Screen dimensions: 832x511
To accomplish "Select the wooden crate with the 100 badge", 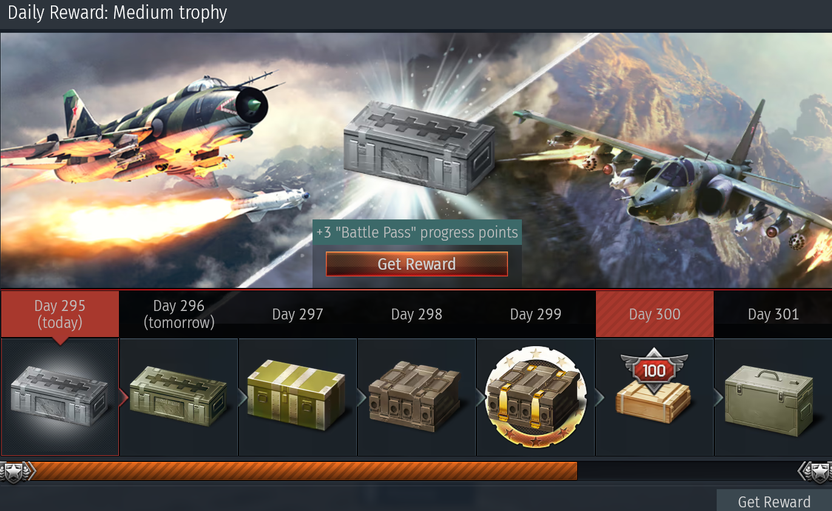I will point(654,385).
